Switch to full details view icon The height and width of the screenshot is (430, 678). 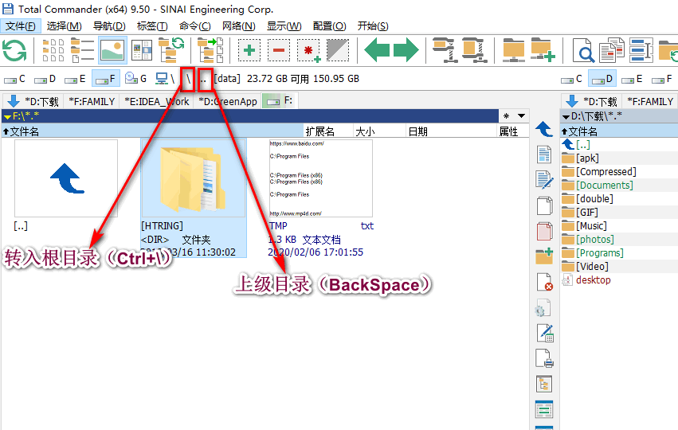(82, 50)
